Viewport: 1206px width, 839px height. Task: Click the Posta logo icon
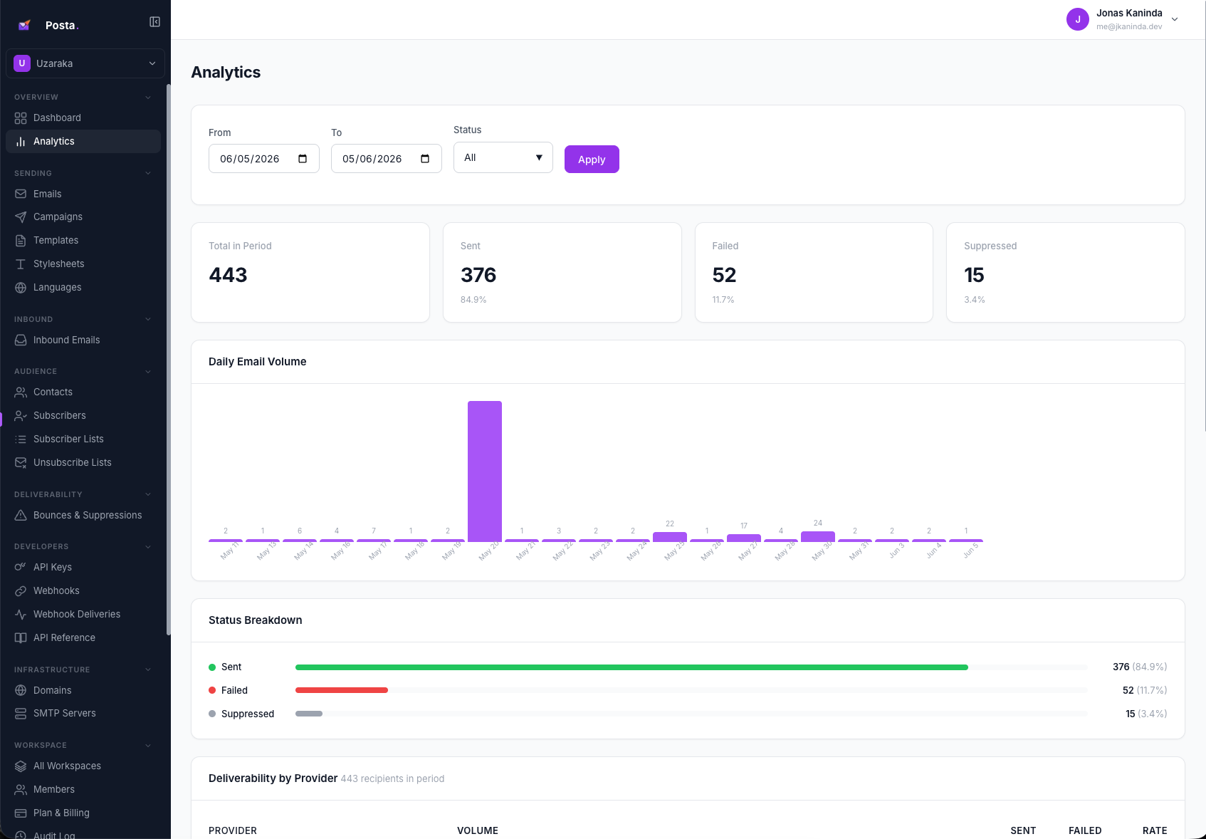[24, 25]
